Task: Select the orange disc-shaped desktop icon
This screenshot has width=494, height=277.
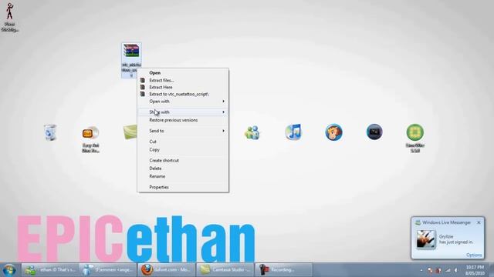Action: [90, 133]
